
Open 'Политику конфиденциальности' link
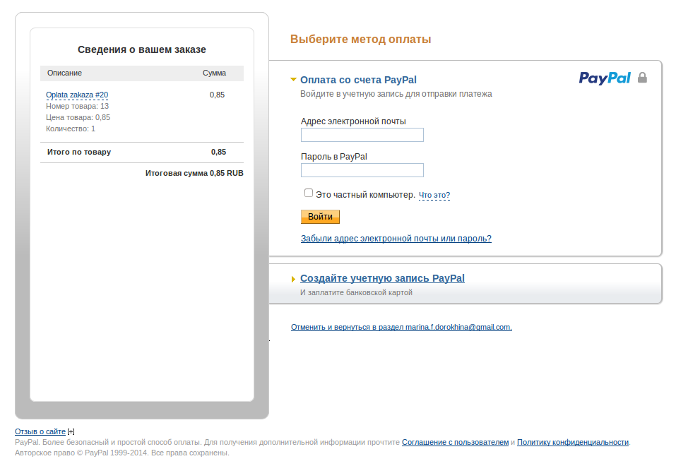click(x=573, y=442)
